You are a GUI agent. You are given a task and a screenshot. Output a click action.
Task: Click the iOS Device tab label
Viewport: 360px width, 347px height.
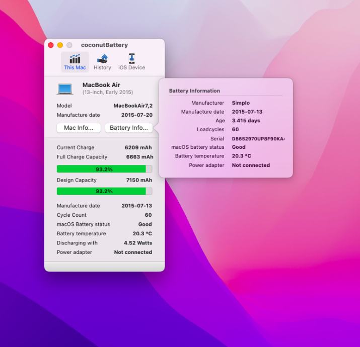point(131,68)
